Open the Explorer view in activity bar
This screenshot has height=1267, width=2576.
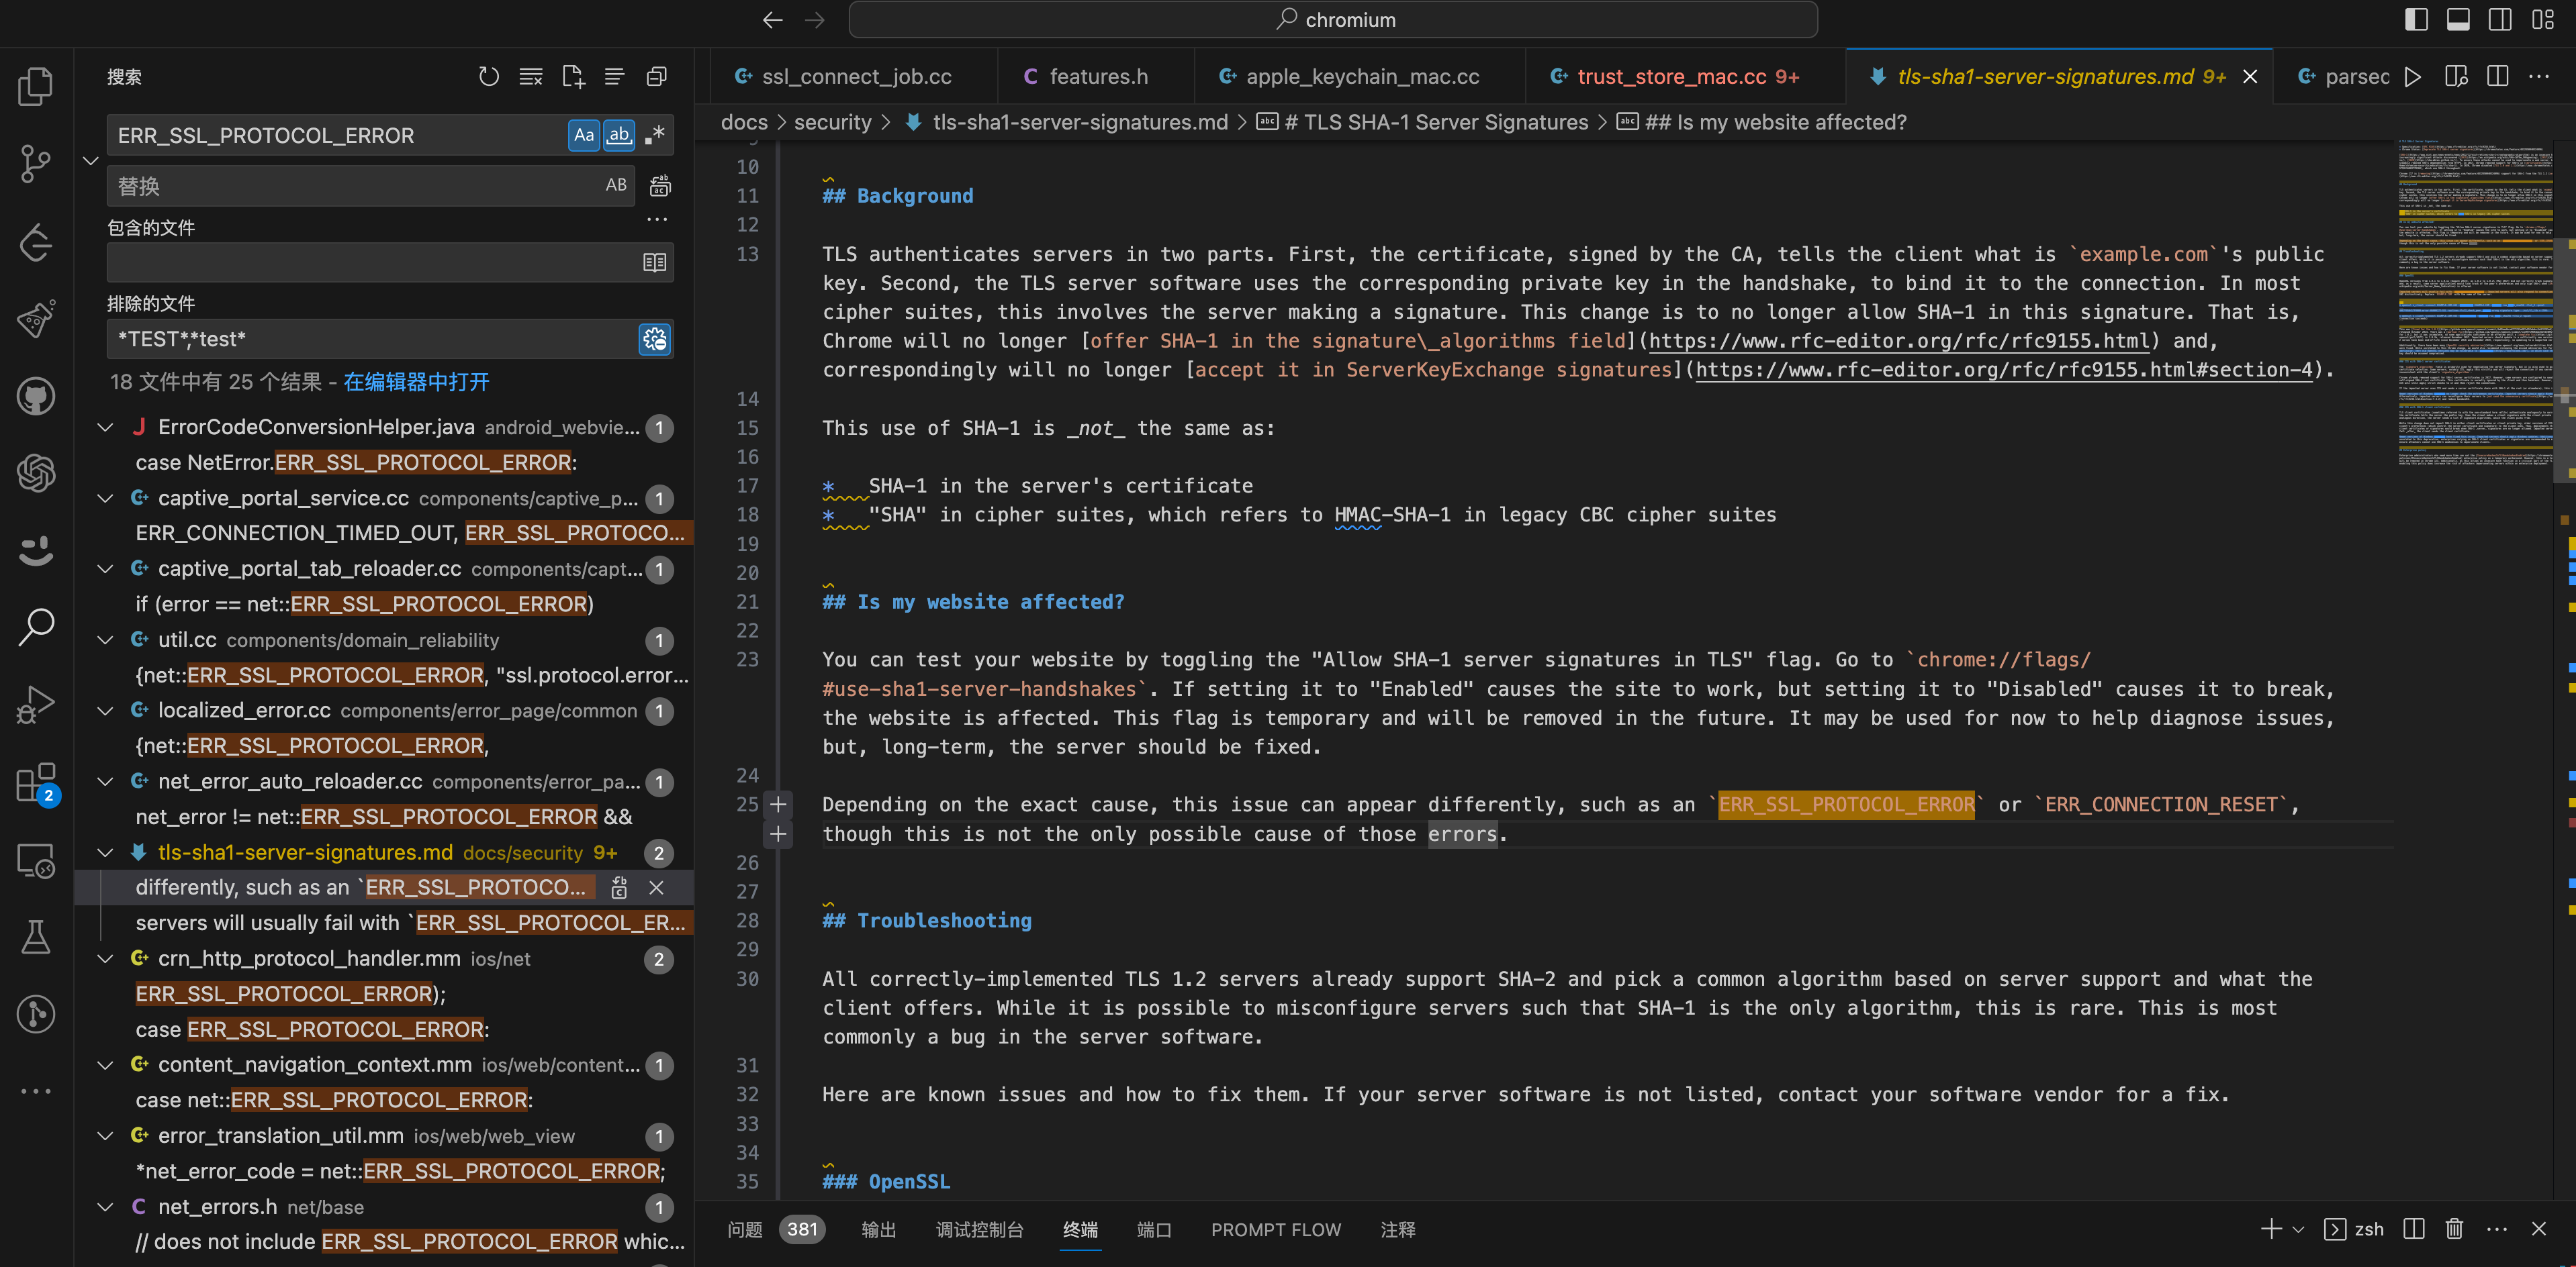[x=36, y=86]
